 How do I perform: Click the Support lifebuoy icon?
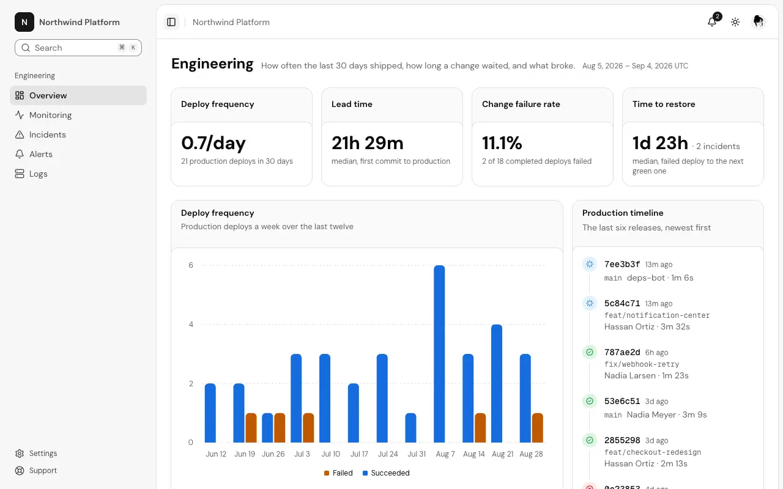(x=20, y=471)
